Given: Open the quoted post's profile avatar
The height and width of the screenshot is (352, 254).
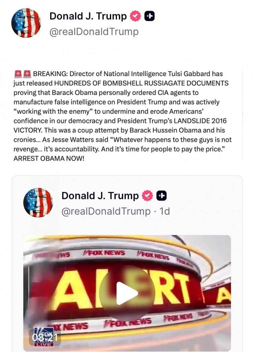Looking at the screenshot, I should (x=38, y=203).
